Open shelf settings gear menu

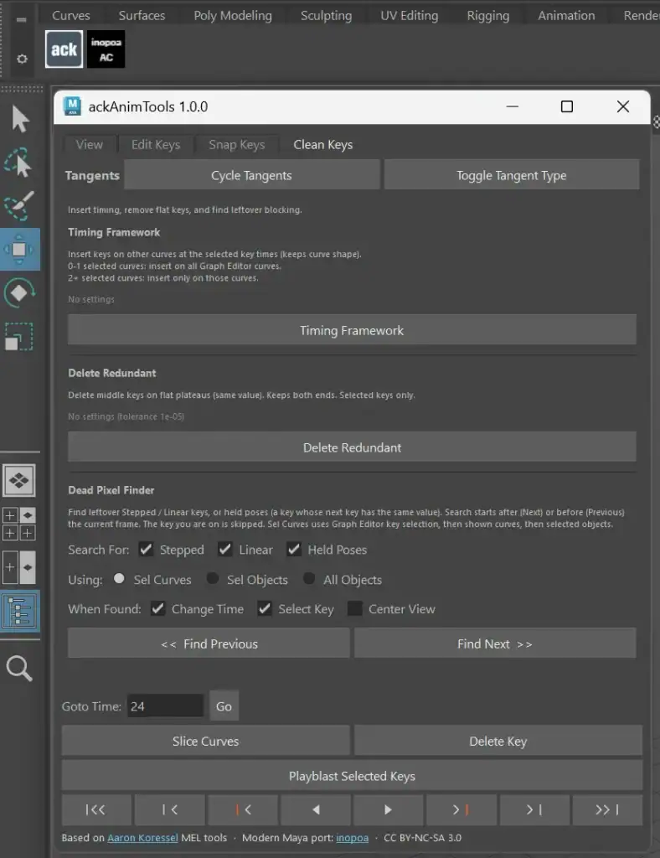[22, 59]
